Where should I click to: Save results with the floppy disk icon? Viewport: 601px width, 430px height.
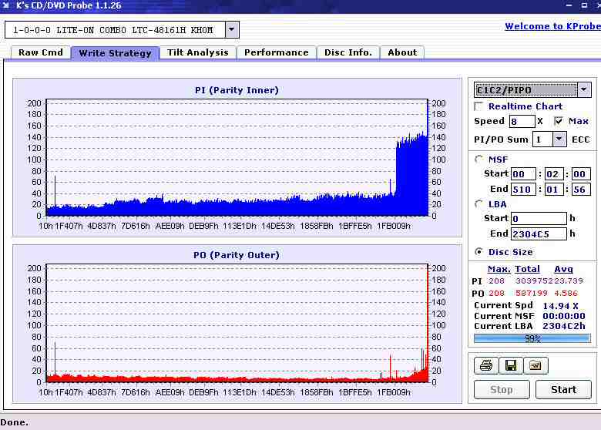point(511,365)
